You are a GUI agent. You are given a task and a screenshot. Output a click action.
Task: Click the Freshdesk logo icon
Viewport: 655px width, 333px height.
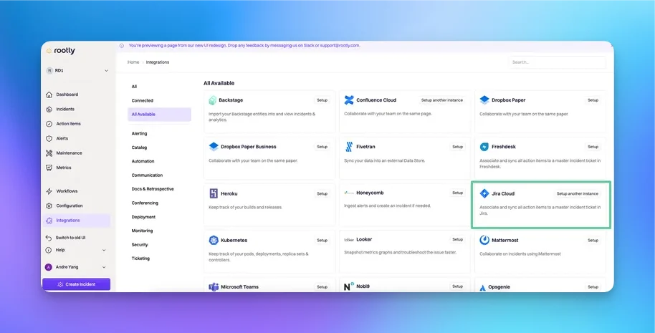(484, 147)
